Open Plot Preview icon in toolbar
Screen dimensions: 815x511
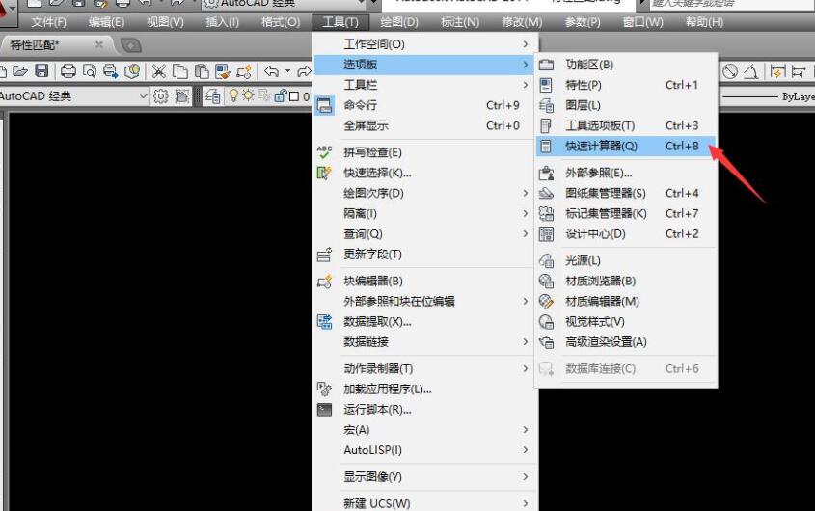coord(90,70)
